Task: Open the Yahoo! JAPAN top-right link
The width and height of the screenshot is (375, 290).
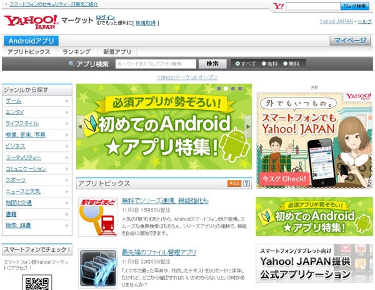Action: 336,21
